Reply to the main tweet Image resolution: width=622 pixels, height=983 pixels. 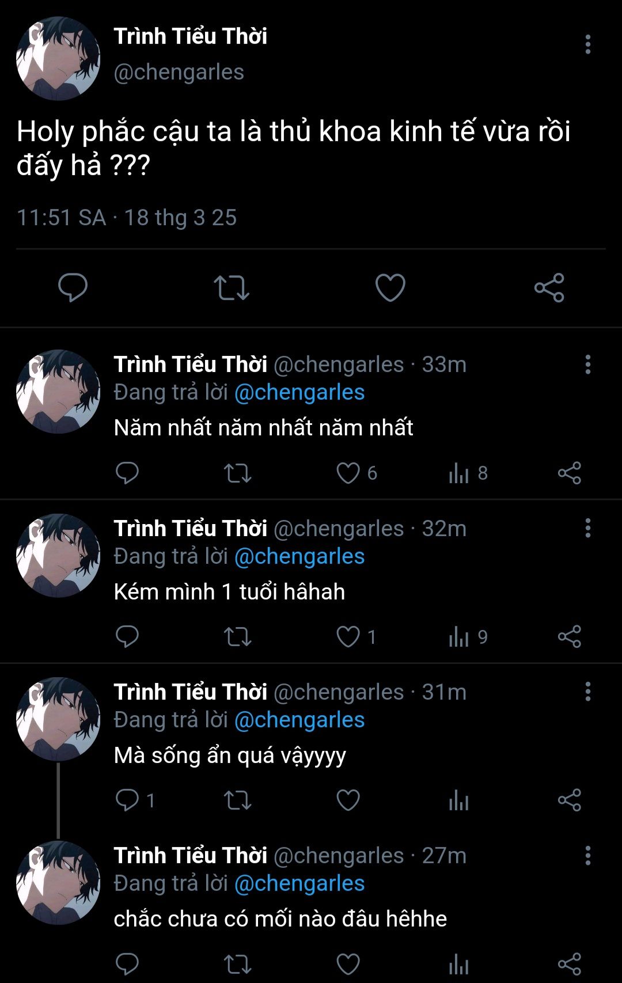(73, 287)
